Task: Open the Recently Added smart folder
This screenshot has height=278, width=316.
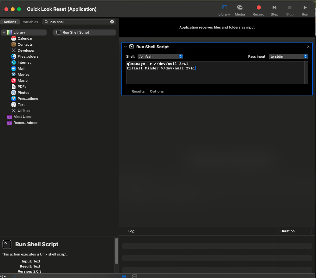Action: coord(25,123)
